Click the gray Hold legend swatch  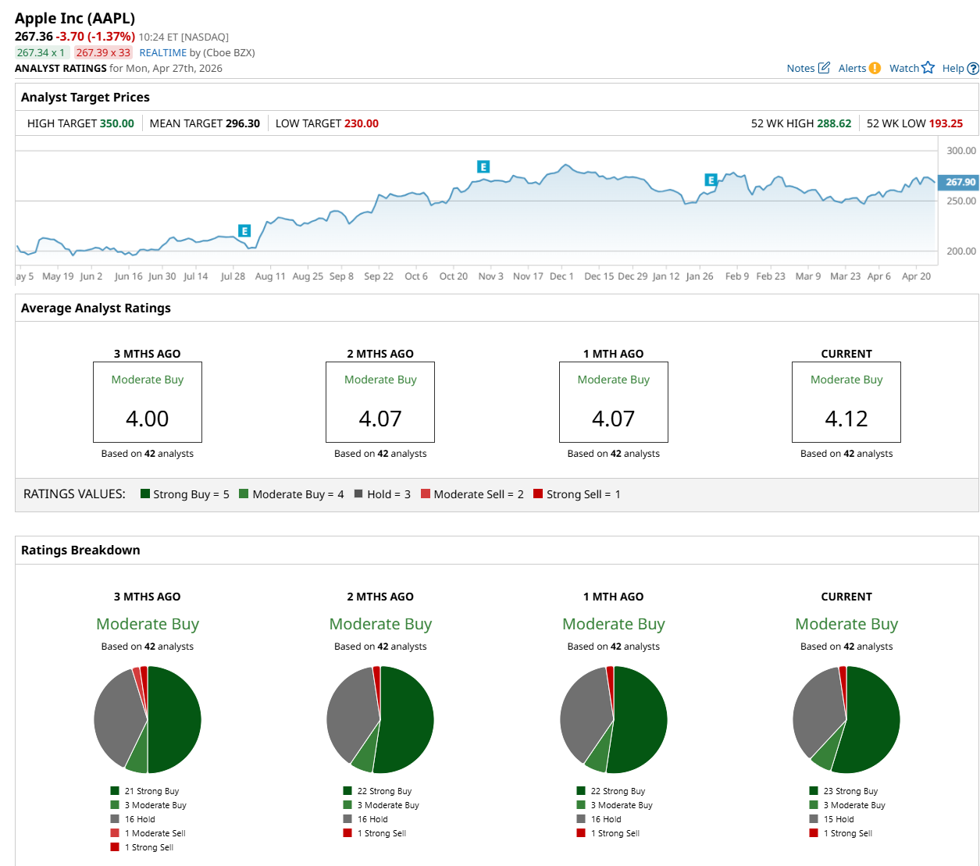pos(358,494)
